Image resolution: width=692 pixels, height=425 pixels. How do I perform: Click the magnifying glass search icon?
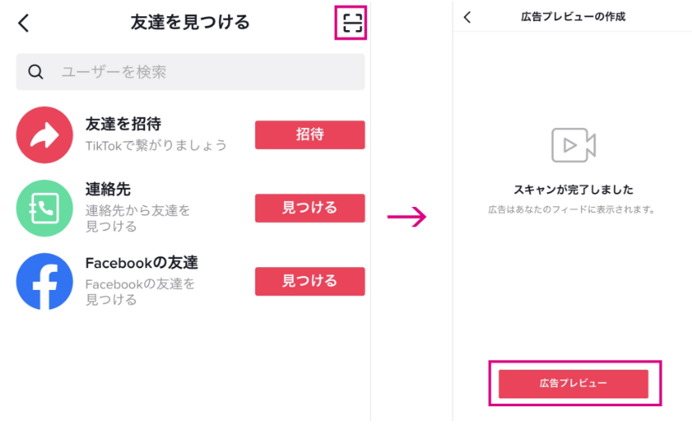35,72
